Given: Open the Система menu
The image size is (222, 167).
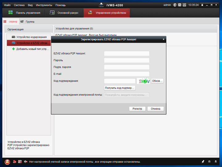Looking at the screenshot, I should click(x=19, y=5).
